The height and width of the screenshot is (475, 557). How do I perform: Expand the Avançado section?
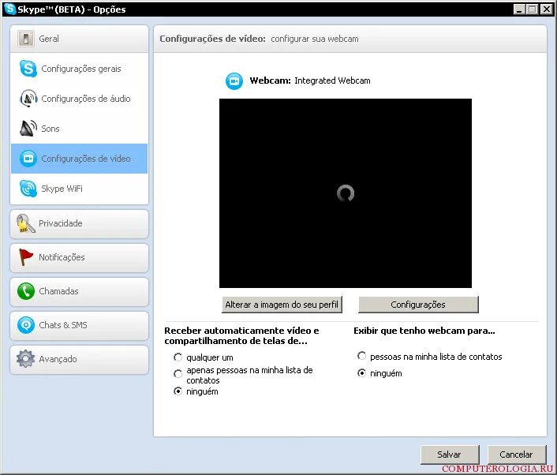[x=79, y=360]
